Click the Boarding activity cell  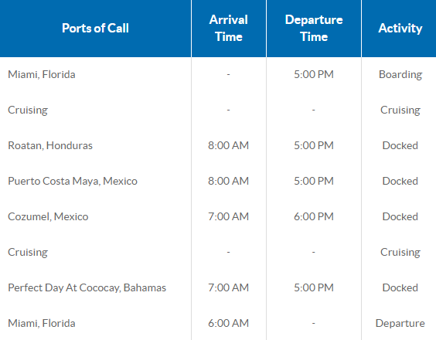click(x=400, y=74)
